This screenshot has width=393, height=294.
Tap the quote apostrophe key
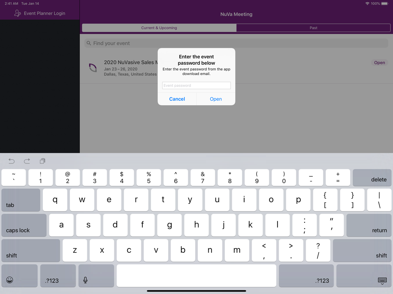332,225
